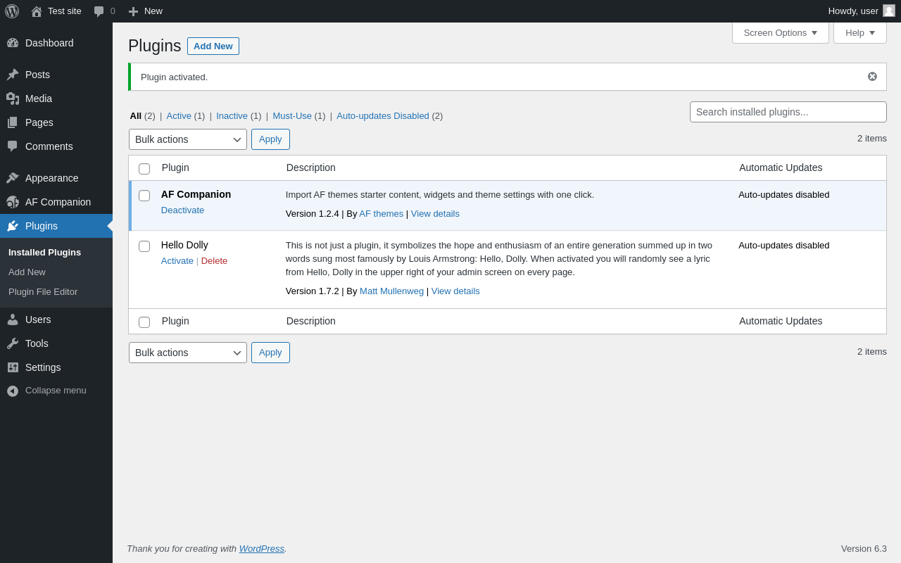This screenshot has width=901, height=563.
Task: Expand the Screen Options panel
Action: point(780,32)
